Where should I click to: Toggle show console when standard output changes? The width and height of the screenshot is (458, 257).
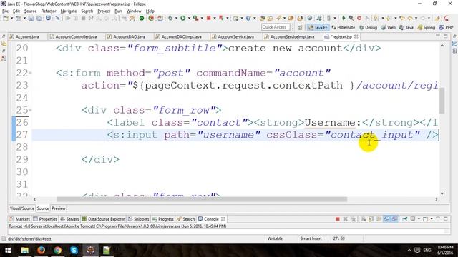click(386, 219)
